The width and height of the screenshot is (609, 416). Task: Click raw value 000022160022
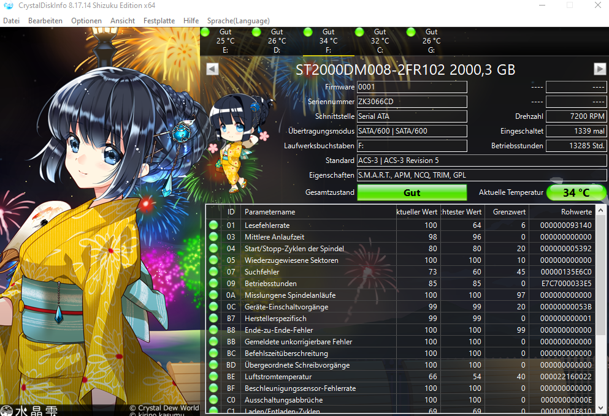pos(566,376)
